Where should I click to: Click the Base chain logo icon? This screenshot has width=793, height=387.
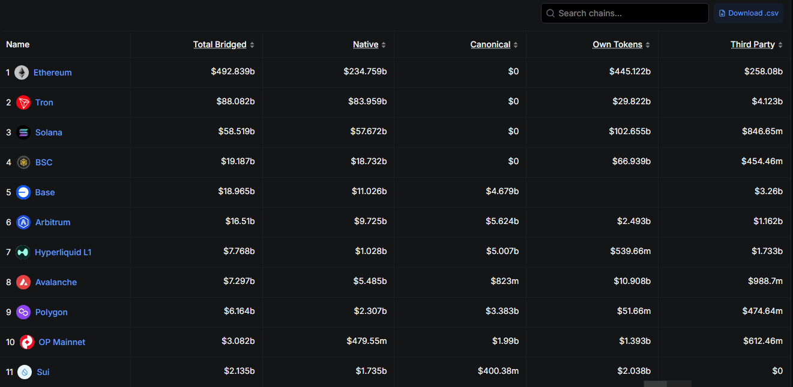tap(23, 192)
